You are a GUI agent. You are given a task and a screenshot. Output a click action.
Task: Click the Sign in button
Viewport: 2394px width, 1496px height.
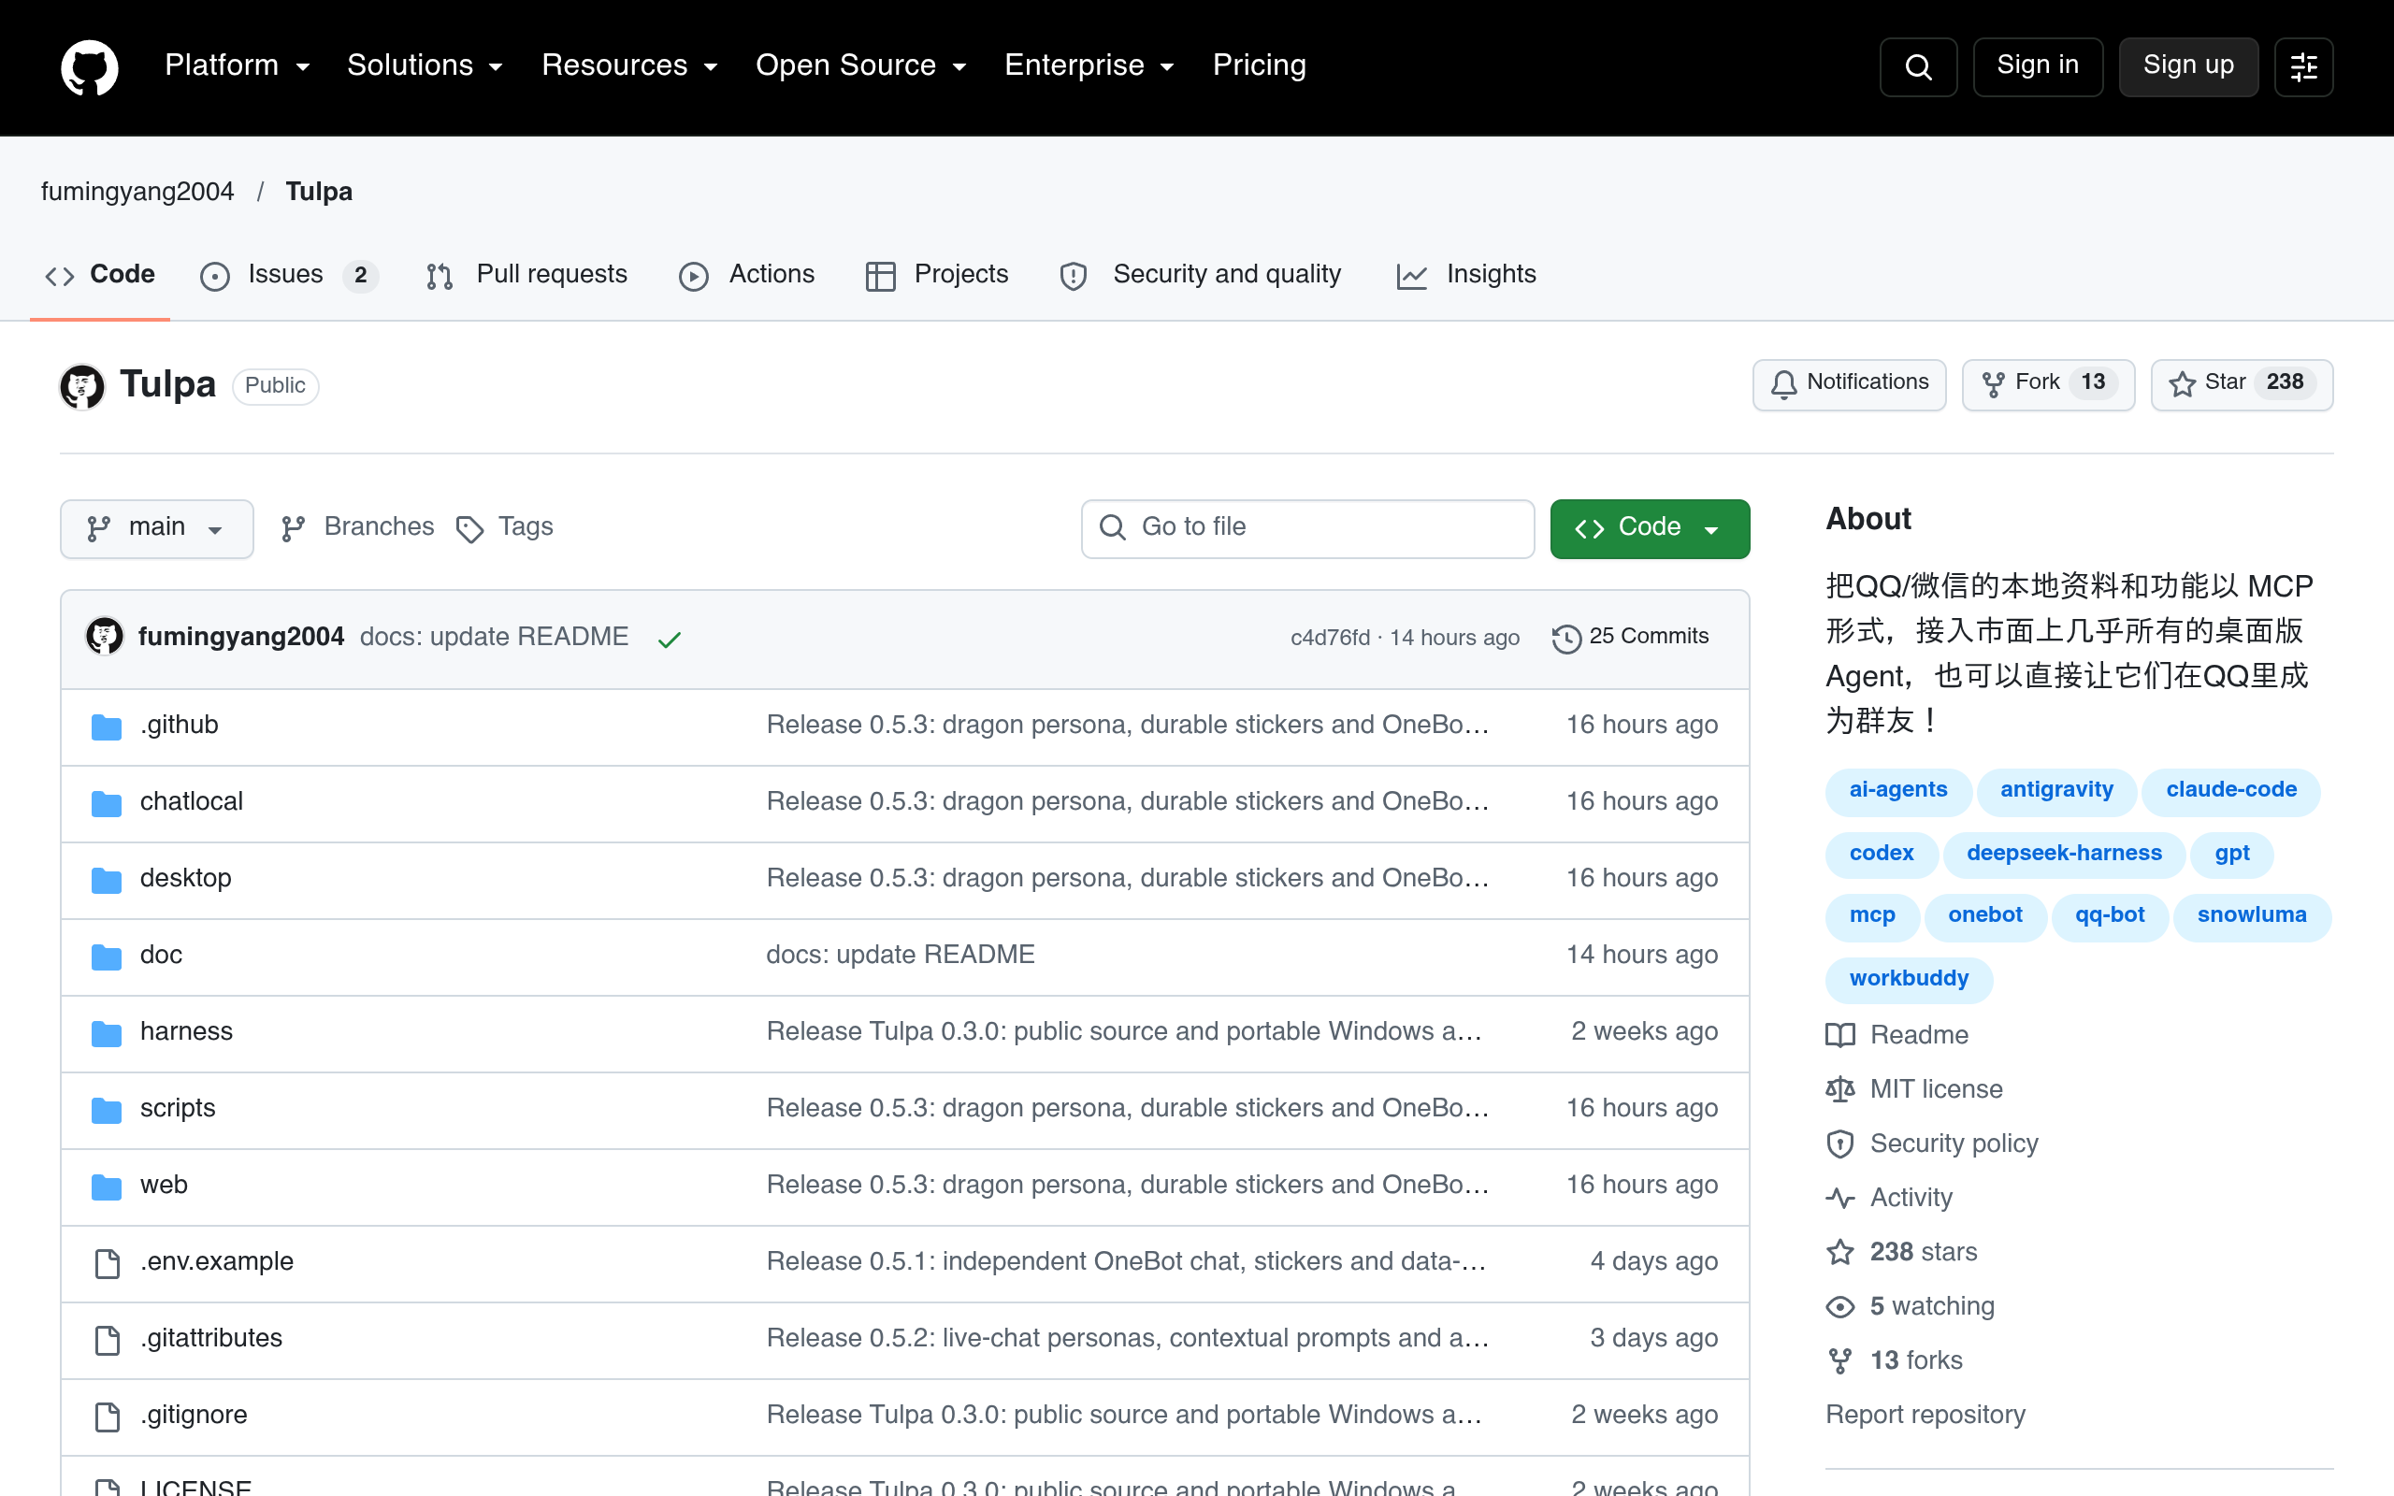pos(2038,67)
